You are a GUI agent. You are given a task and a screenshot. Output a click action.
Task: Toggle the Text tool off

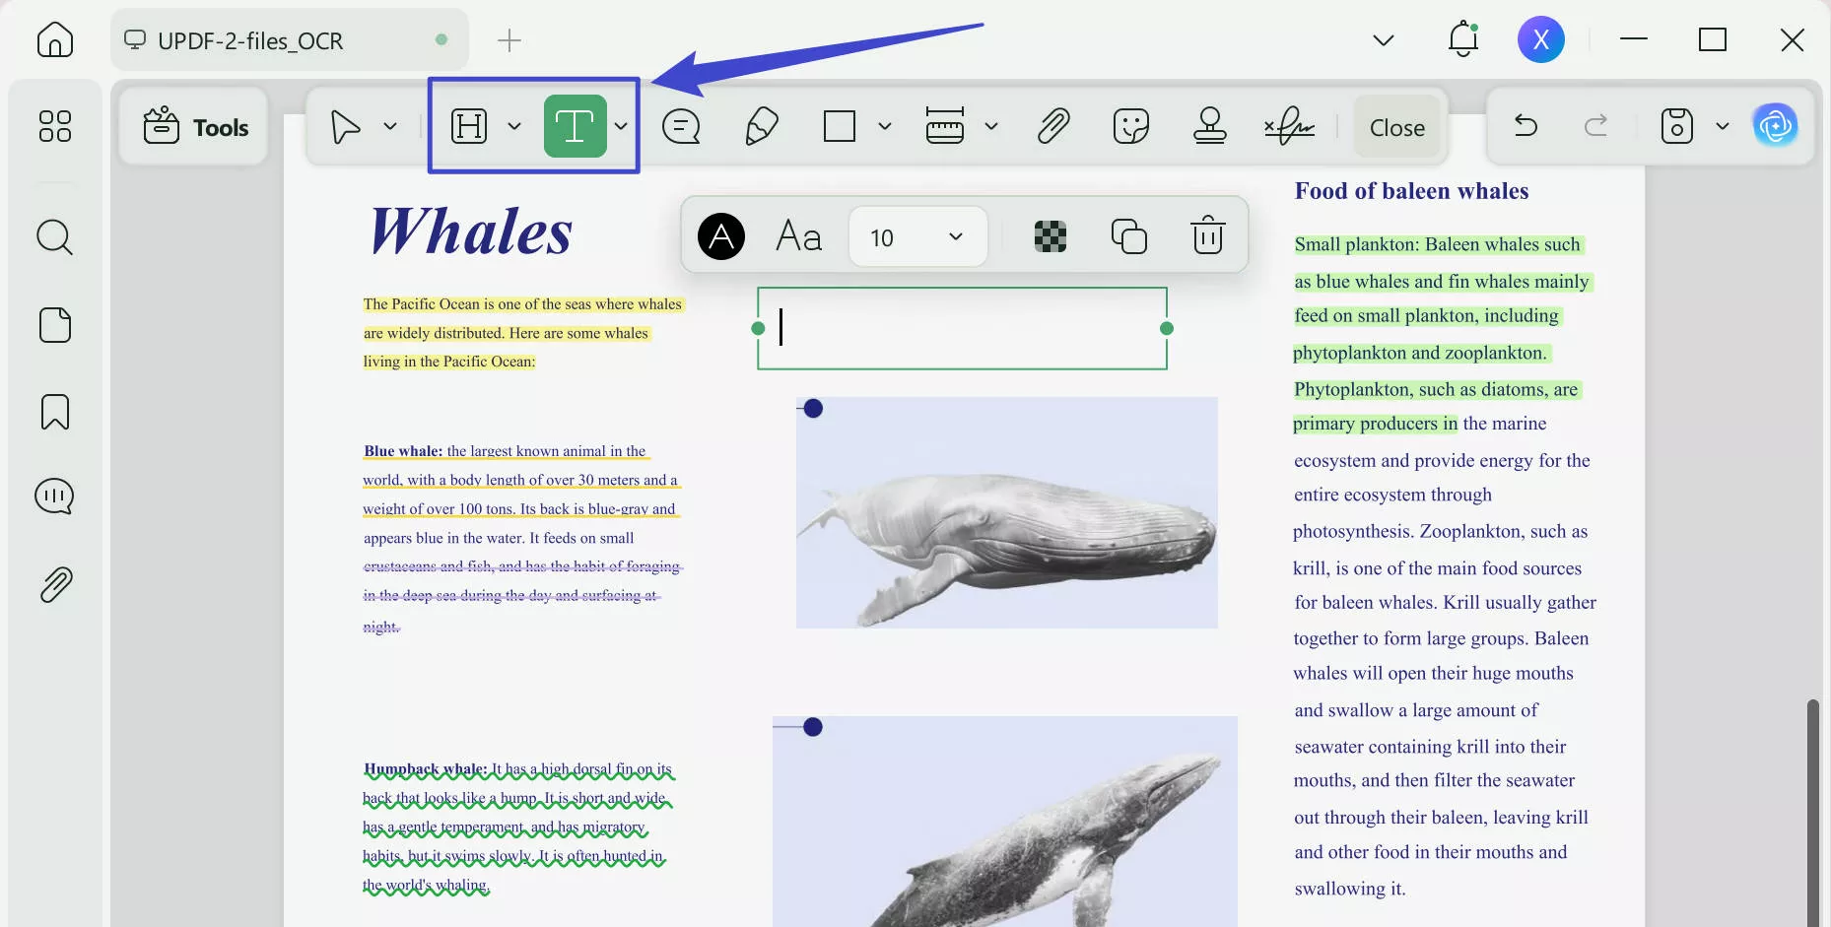[576, 126]
